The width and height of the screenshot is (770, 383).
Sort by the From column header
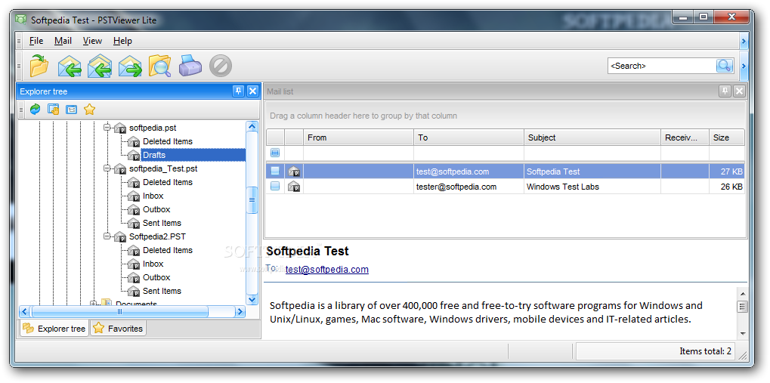pos(358,137)
